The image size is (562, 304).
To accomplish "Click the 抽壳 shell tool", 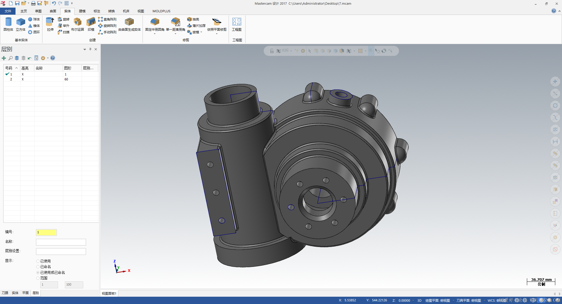I will pos(193,19).
